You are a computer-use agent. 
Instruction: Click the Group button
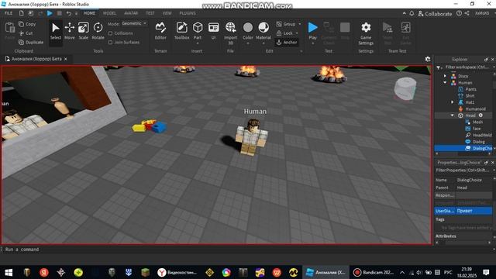point(286,24)
